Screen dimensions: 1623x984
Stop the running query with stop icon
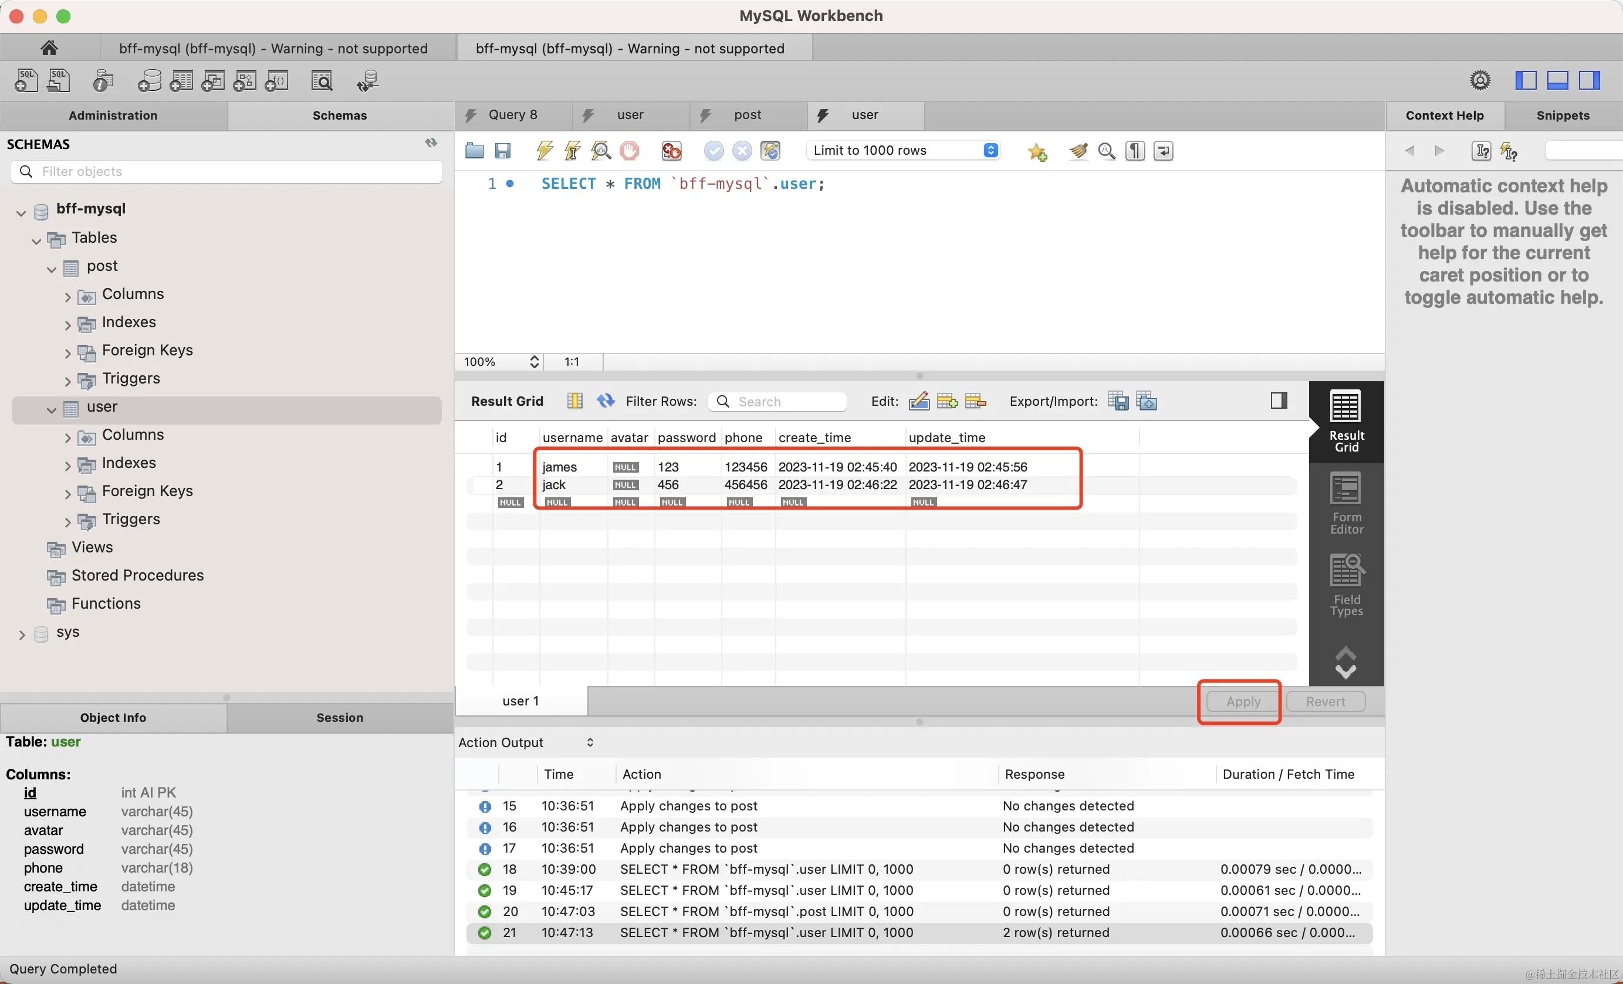coord(629,151)
